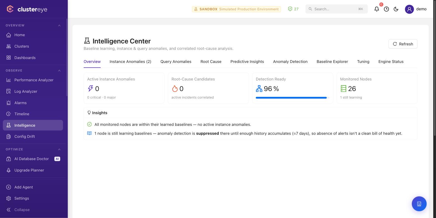Click the Dashboards grid icon
This screenshot has height=218, width=436.
point(9,58)
